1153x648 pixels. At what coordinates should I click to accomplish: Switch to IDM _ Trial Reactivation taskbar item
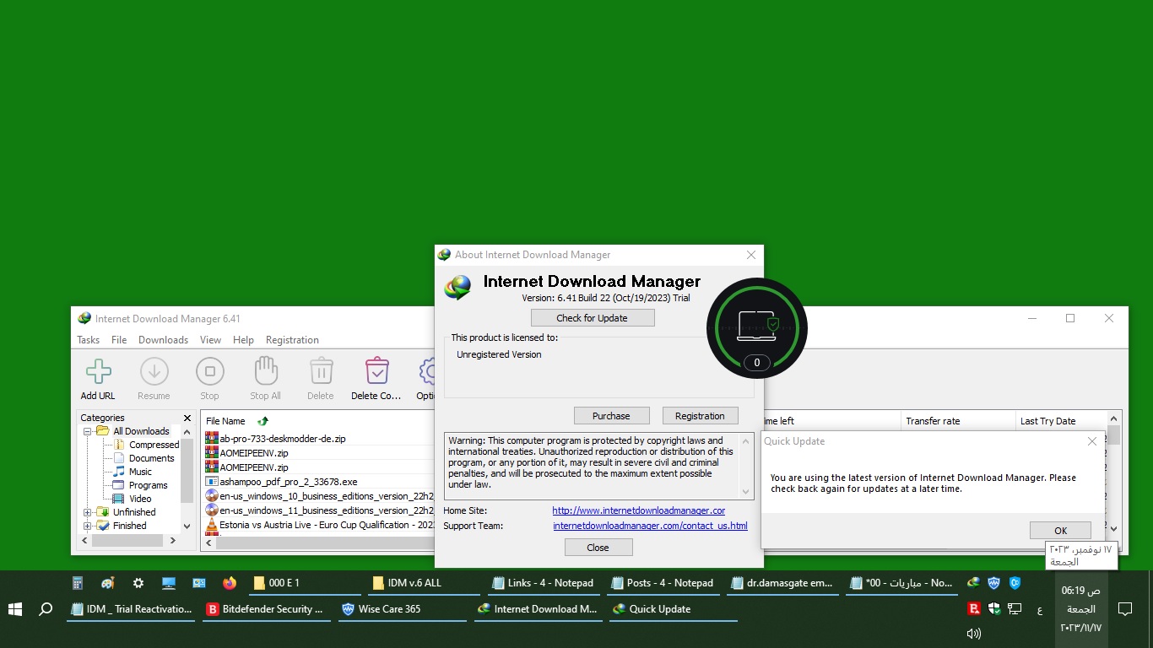[131, 609]
